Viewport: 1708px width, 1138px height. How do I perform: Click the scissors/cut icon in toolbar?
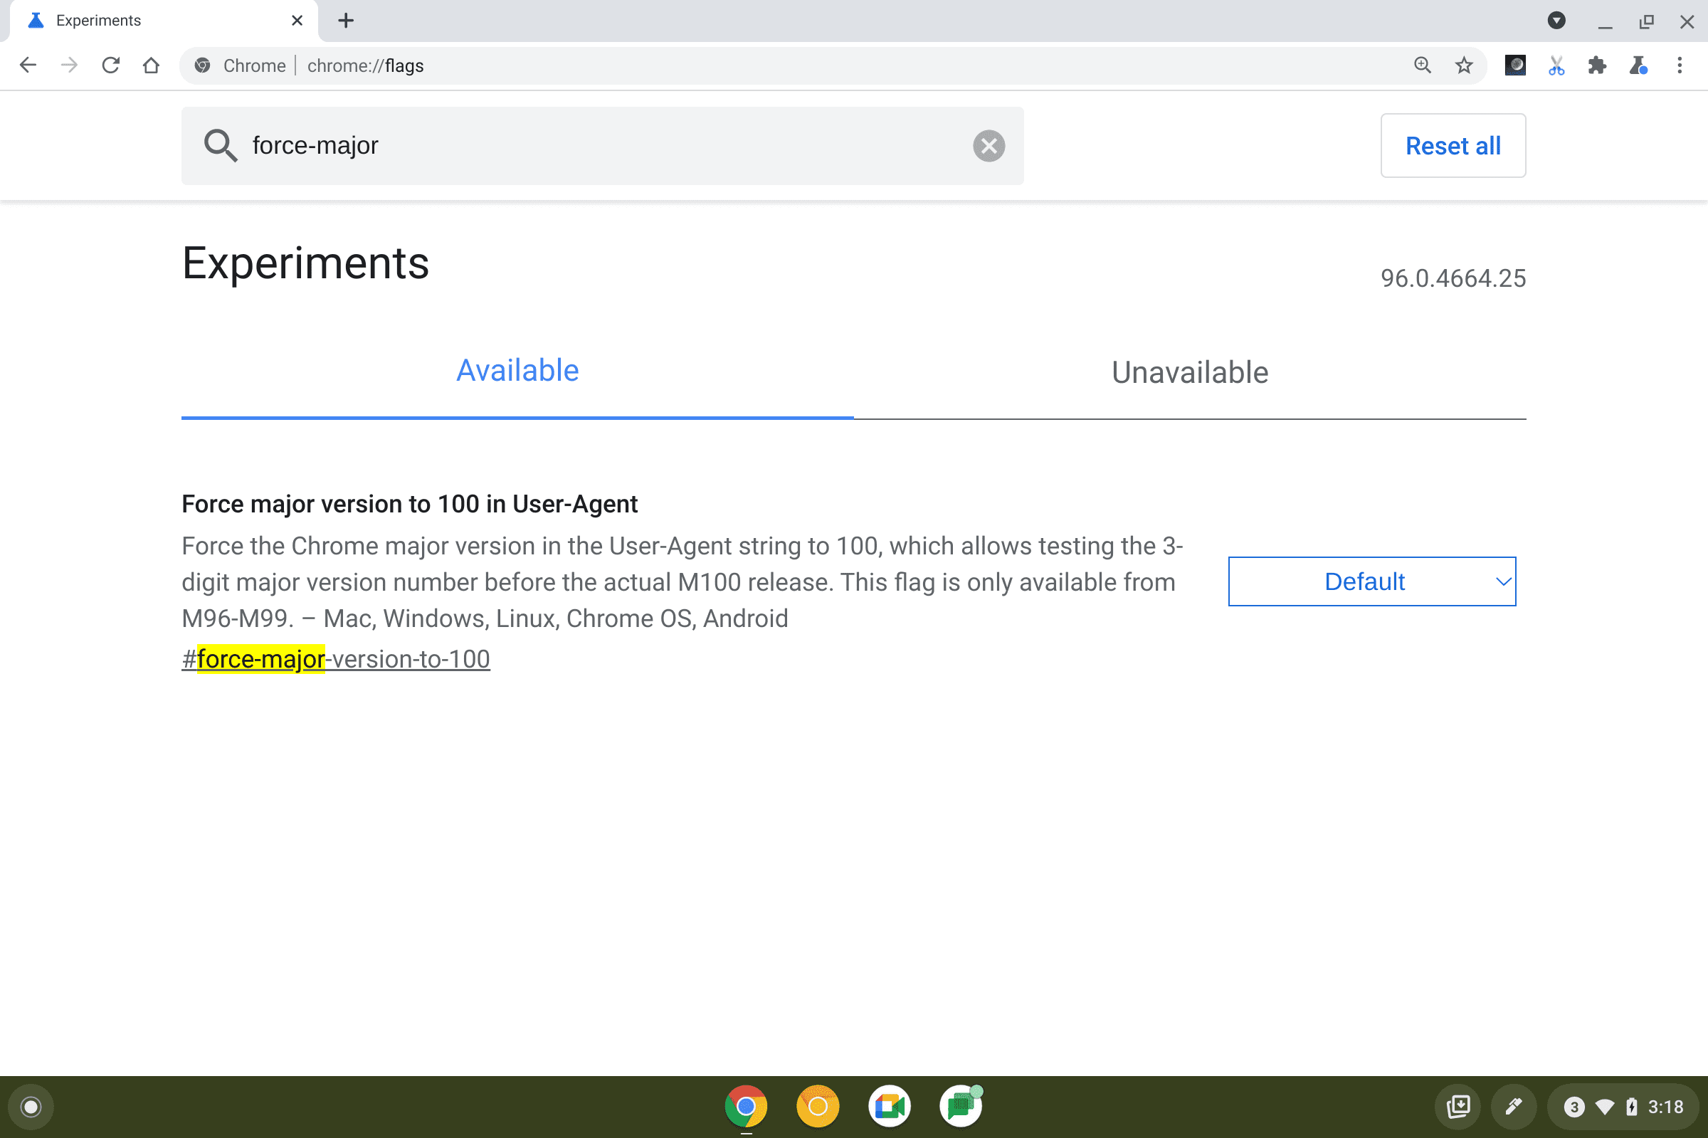(1554, 66)
